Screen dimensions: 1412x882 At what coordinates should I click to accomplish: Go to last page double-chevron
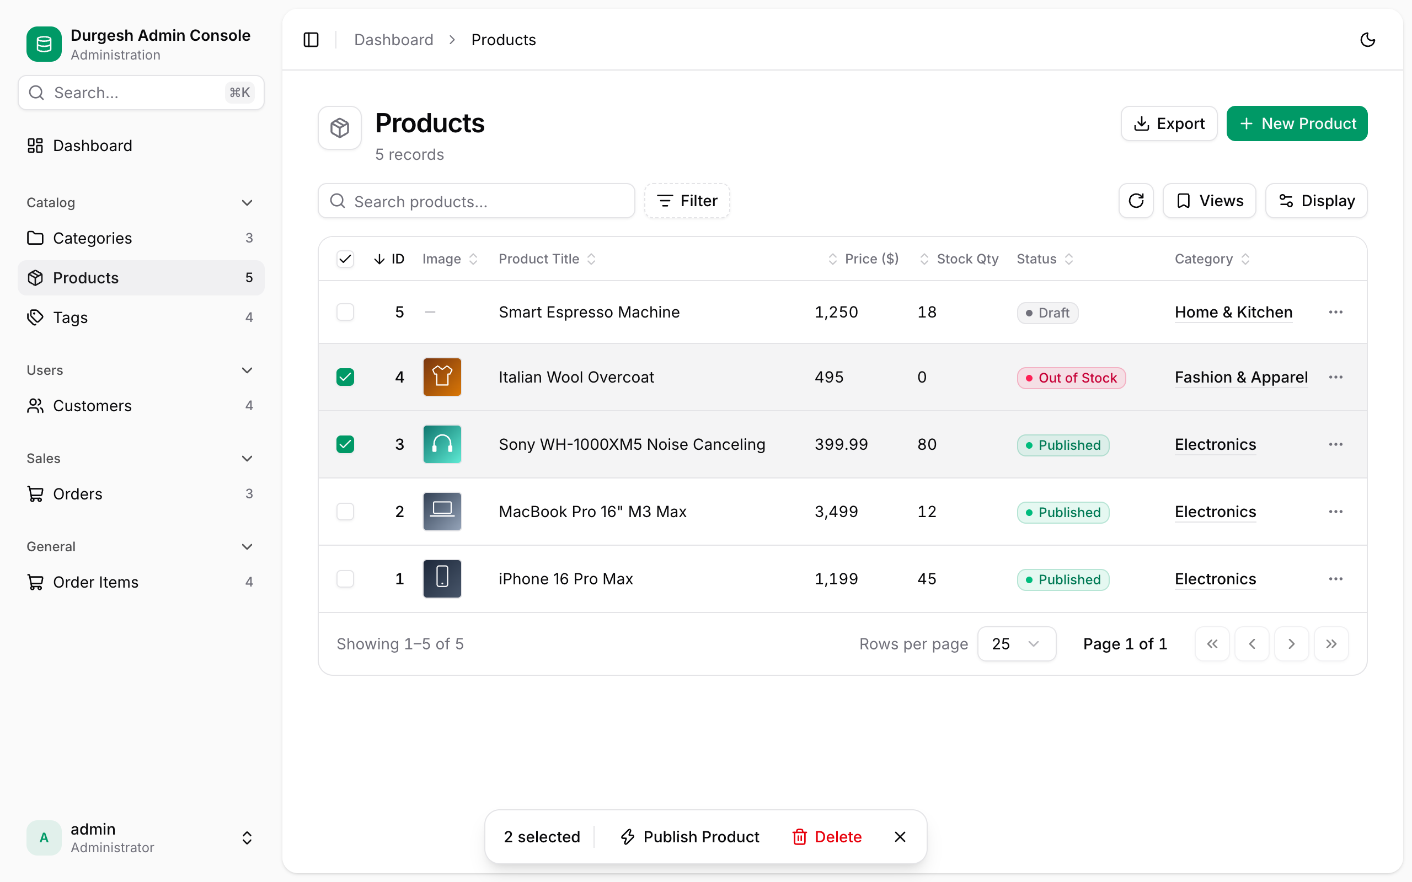1331,644
